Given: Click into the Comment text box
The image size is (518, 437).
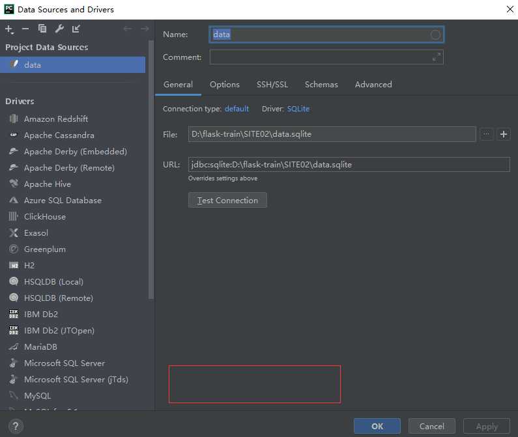Looking at the screenshot, I should tap(326, 57).
